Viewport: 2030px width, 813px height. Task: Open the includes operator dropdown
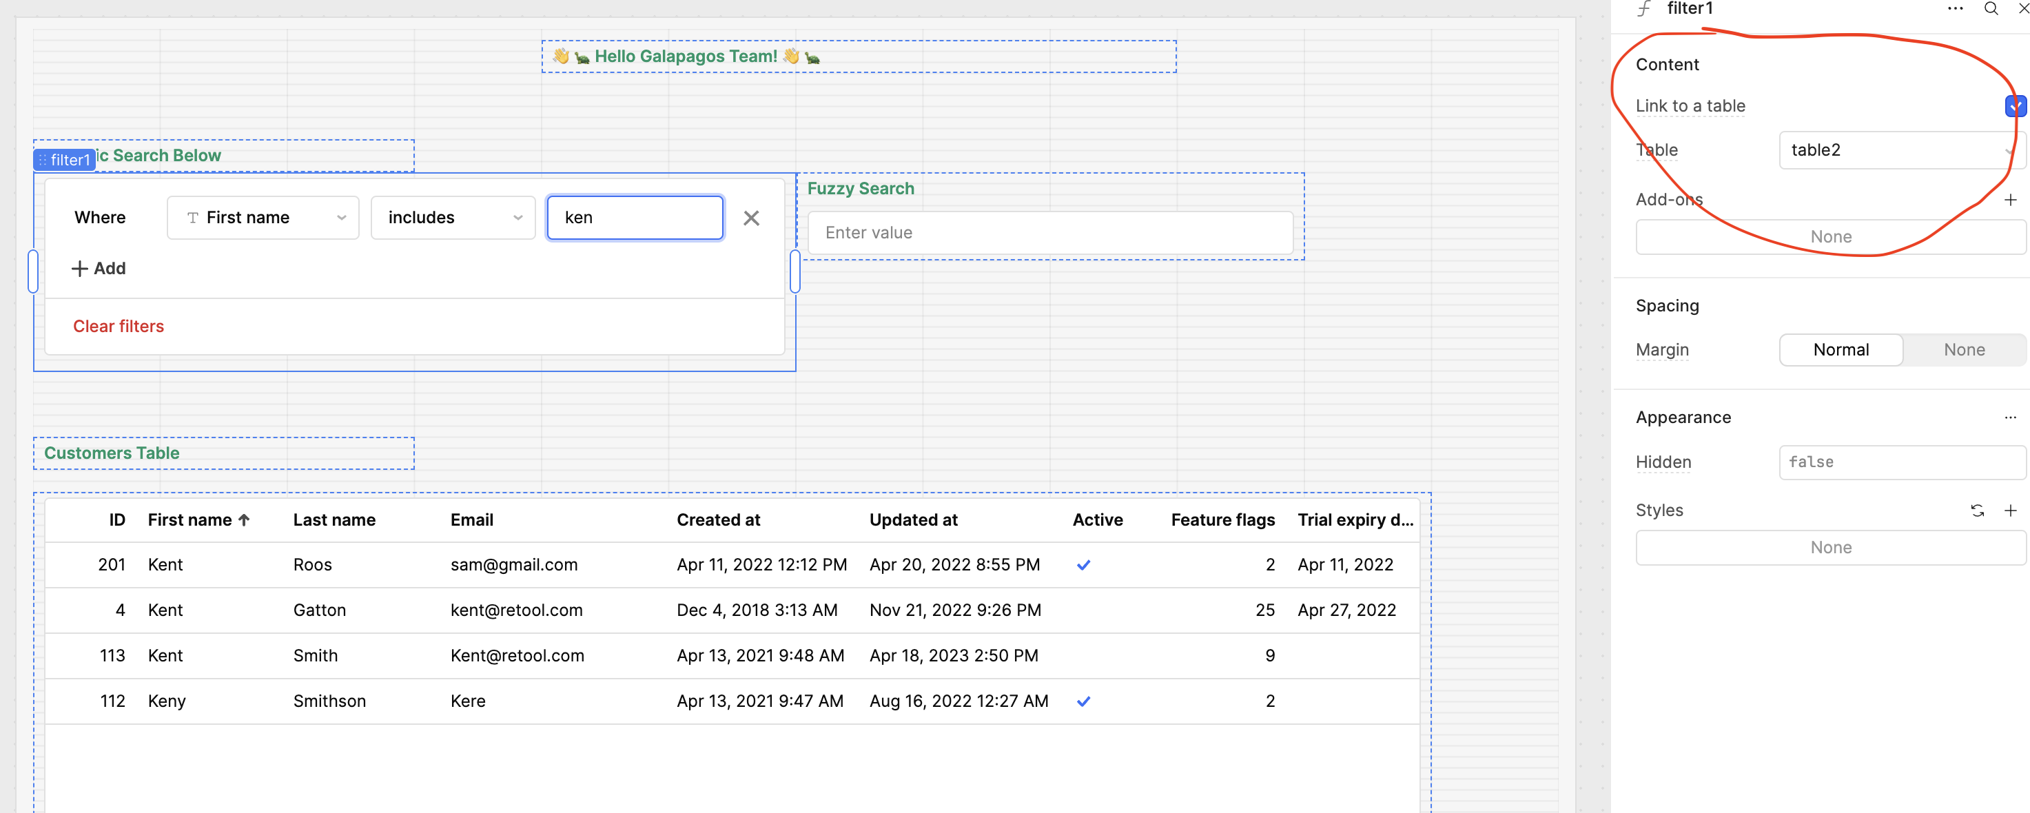pyautogui.click(x=453, y=218)
